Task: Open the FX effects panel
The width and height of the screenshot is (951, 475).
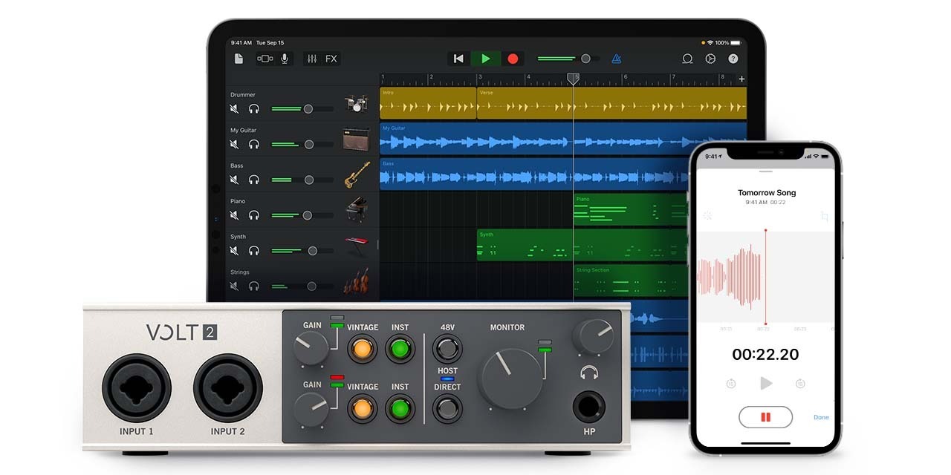Action: point(331,59)
